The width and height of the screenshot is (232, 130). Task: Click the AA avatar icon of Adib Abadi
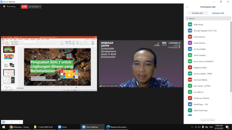pyautogui.click(x=190, y=25)
